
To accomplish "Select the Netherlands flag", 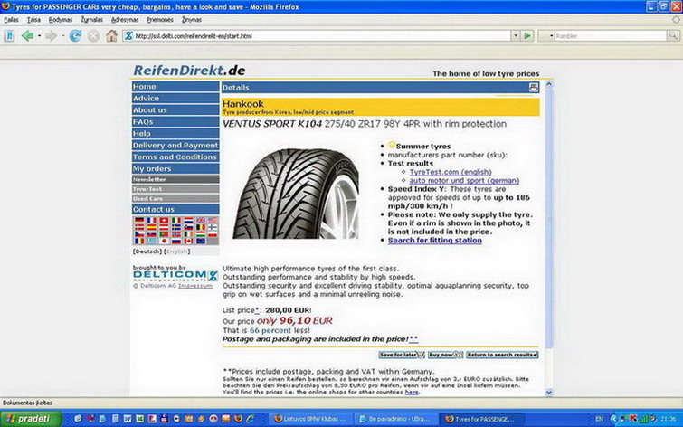I will 188,221.
